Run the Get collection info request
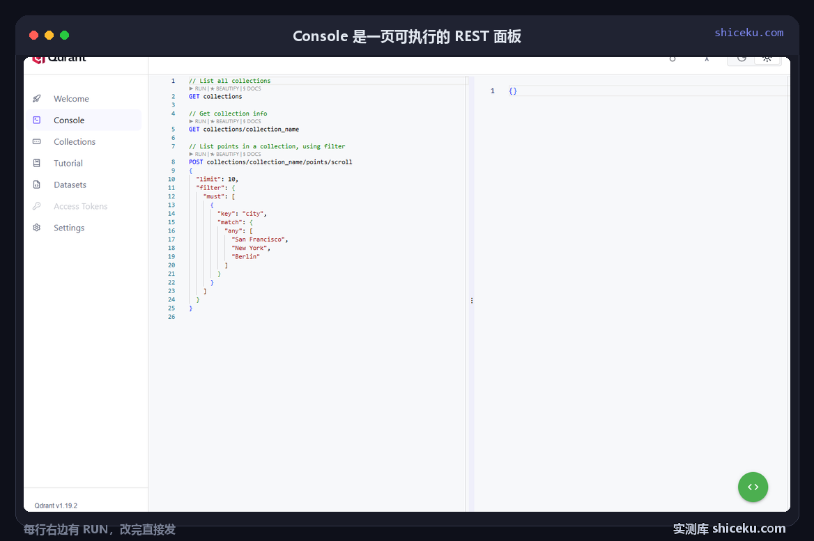Screen dimensions: 814x541 pos(198,121)
